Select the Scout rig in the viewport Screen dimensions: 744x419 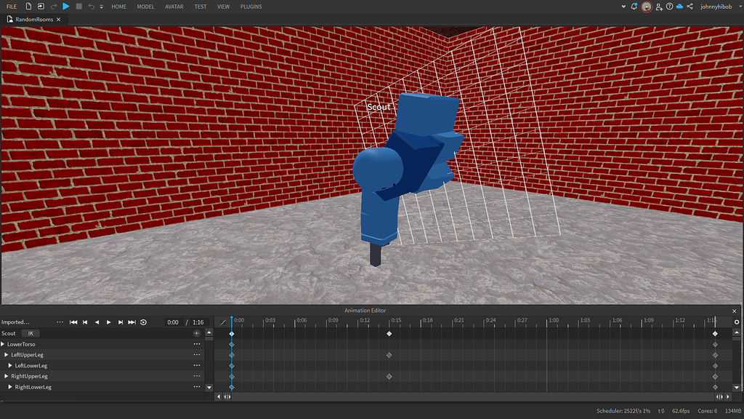408,176
